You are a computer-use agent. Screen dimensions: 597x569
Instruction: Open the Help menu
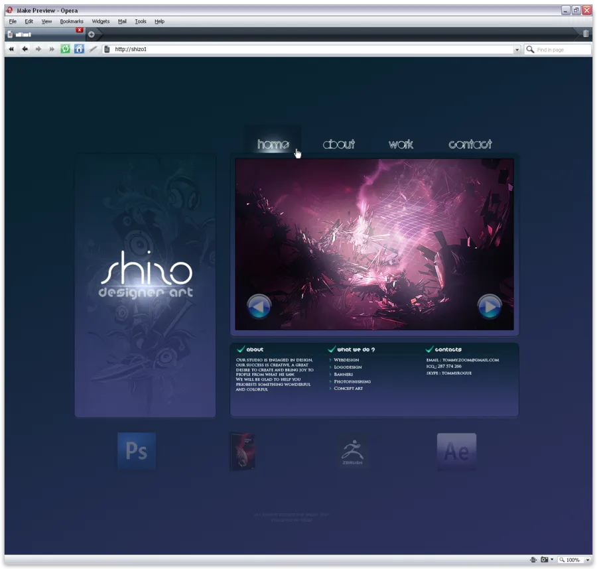[x=159, y=21]
